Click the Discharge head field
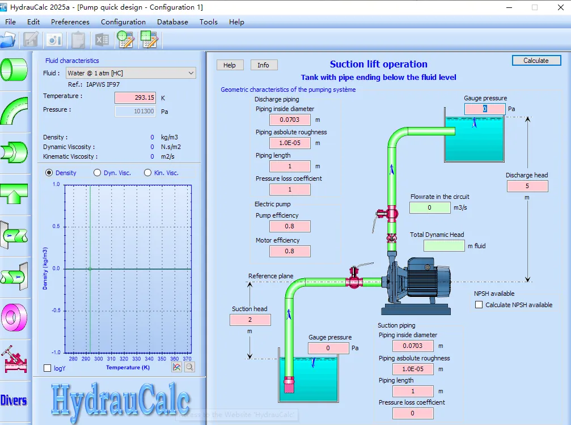 pyautogui.click(x=527, y=186)
